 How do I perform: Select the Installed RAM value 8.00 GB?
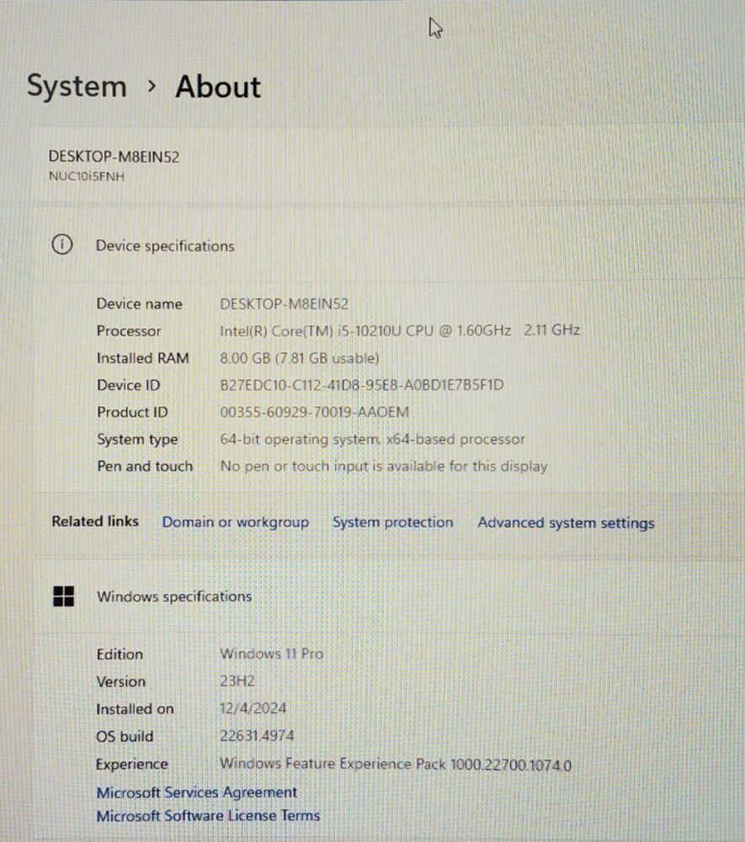(300, 358)
